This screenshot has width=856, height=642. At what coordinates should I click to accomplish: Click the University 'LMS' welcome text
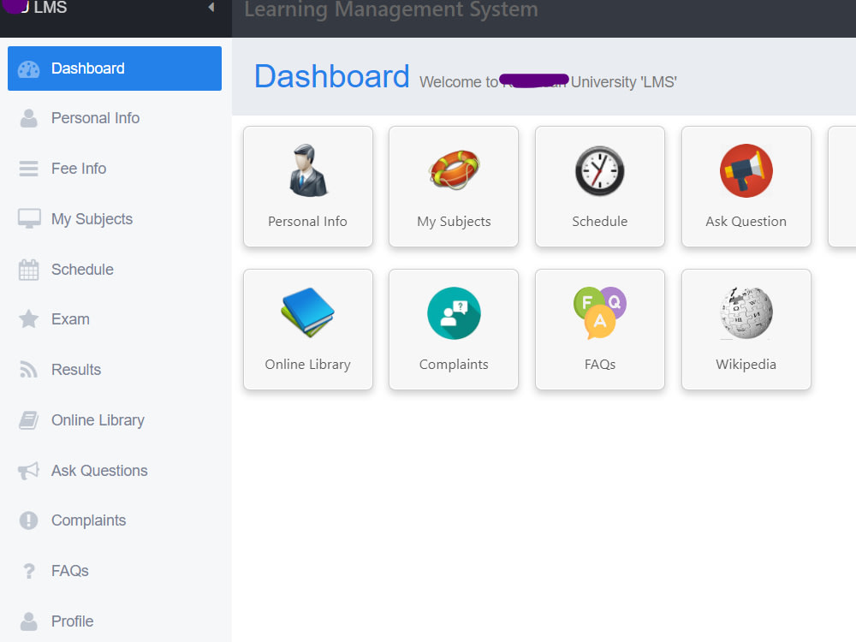pos(624,82)
